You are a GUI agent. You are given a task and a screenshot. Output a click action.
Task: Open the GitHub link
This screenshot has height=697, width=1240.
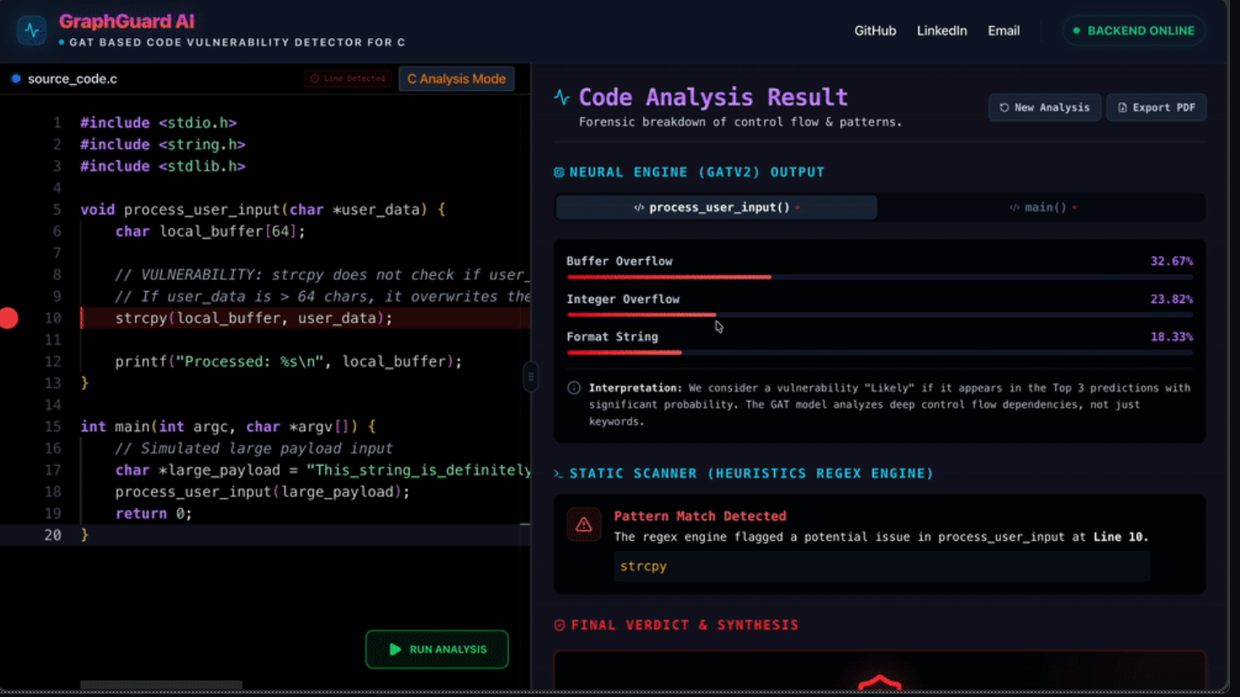point(874,30)
